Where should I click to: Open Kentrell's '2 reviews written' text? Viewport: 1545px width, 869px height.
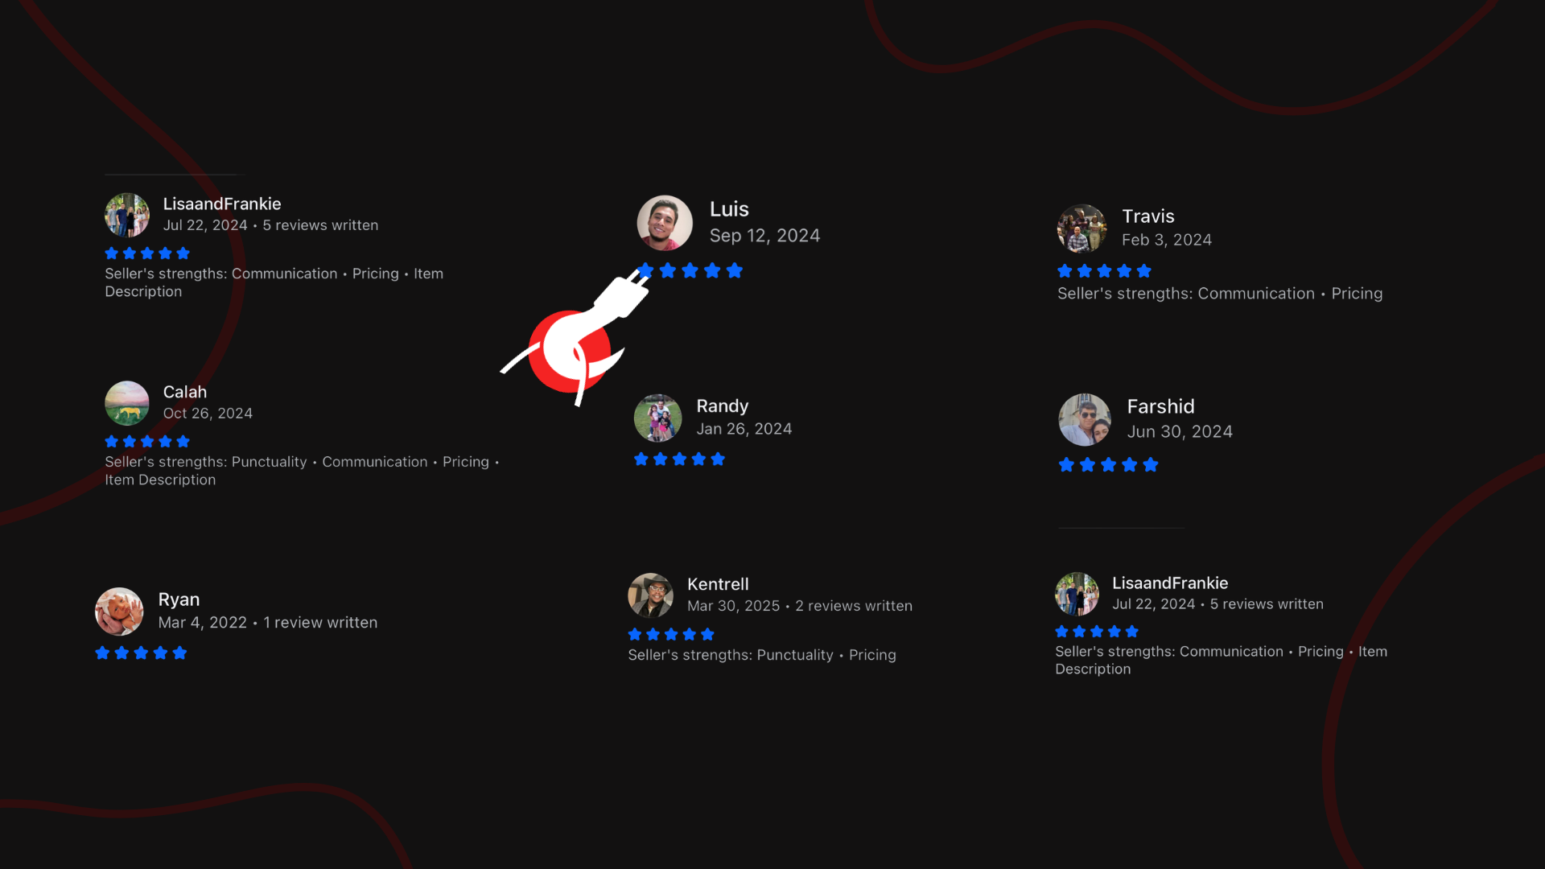pyautogui.click(x=854, y=606)
